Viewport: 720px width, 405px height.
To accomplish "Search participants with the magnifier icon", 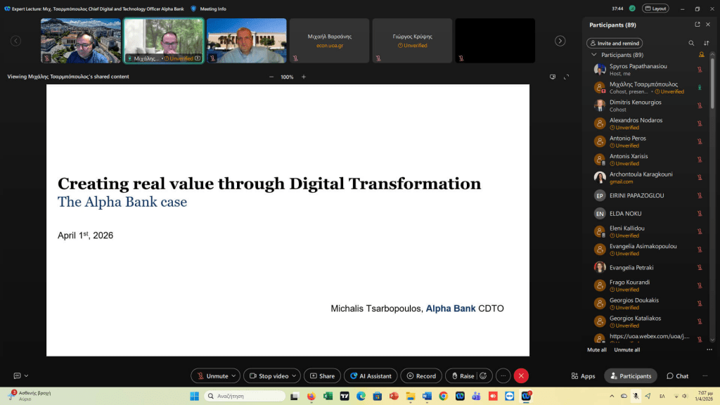I will (691, 43).
